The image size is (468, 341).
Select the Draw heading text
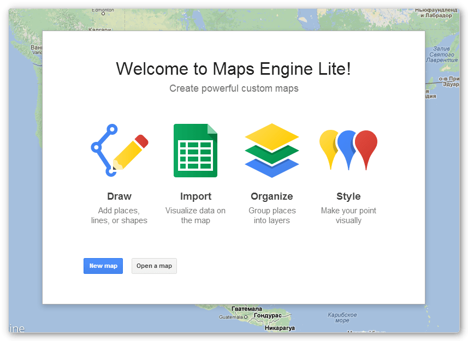[x=120, y=196]
